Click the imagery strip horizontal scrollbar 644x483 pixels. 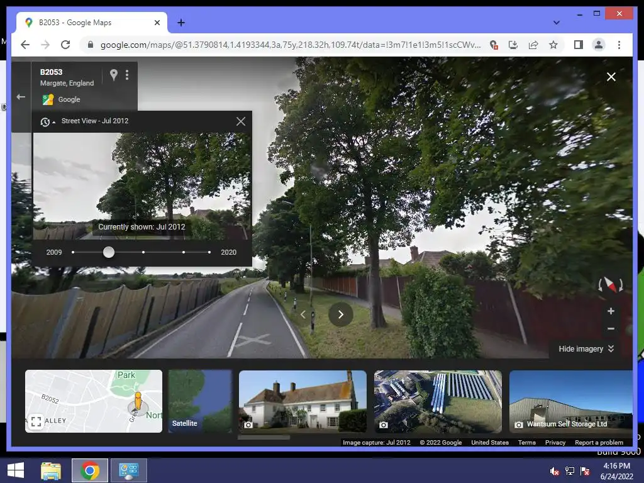tap(264, 438)
